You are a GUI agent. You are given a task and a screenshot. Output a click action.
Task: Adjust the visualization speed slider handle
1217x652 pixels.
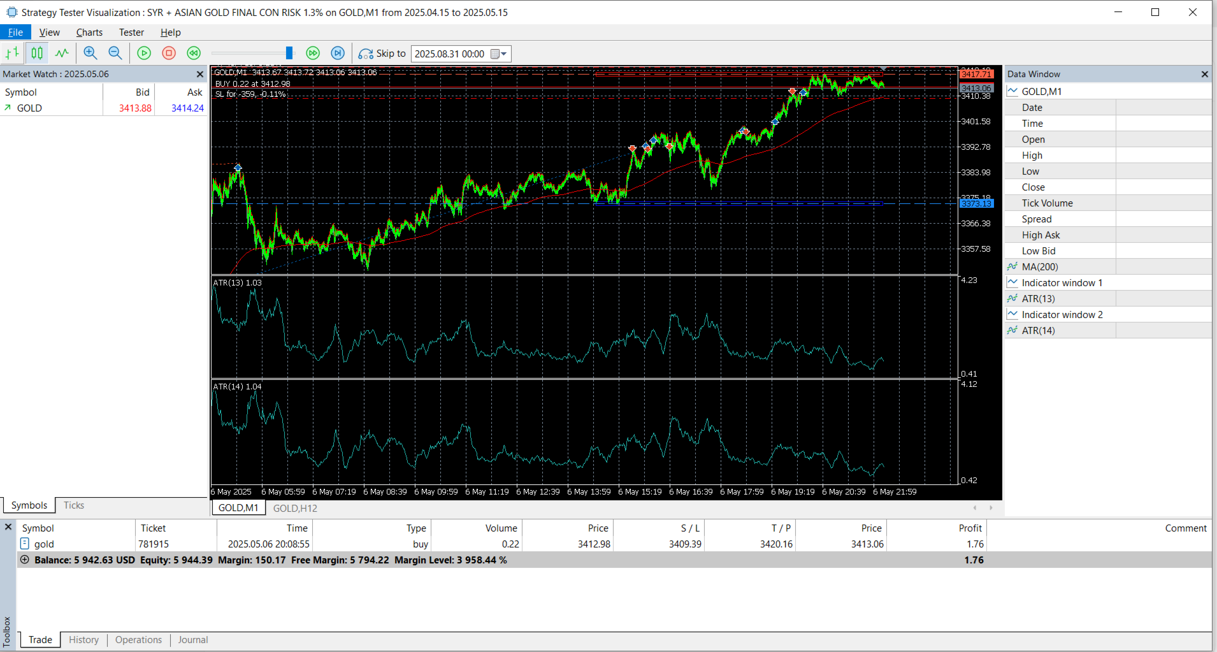(289, 53)
